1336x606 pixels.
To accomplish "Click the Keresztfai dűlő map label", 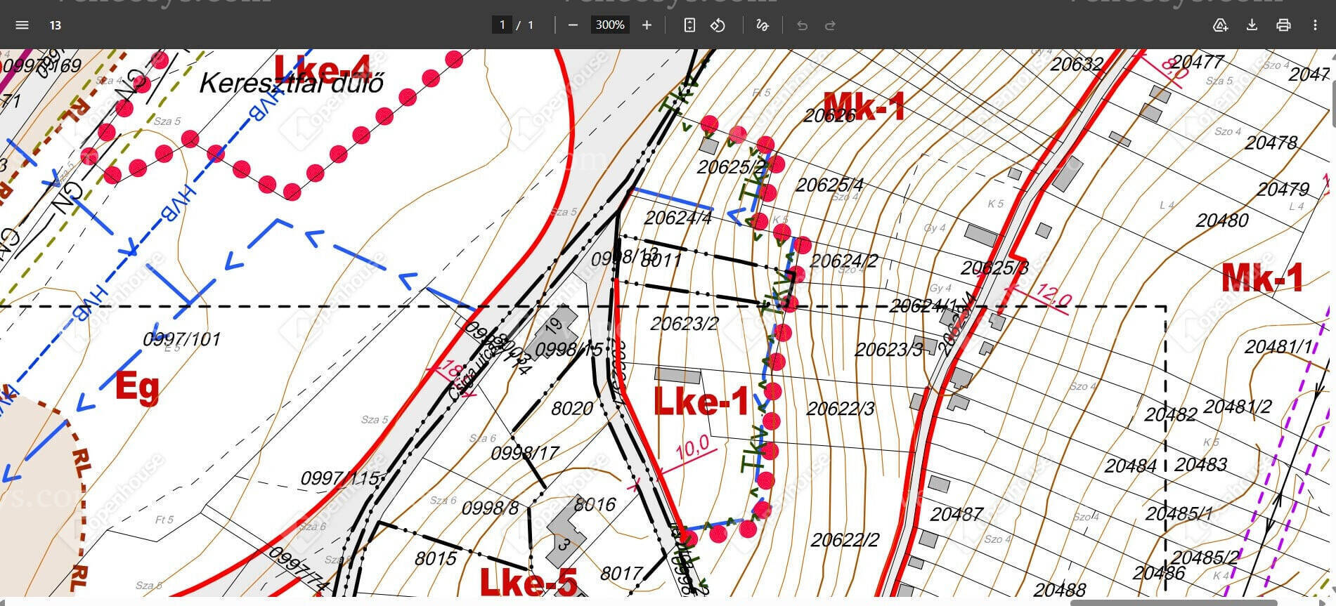I will point(292,84).
